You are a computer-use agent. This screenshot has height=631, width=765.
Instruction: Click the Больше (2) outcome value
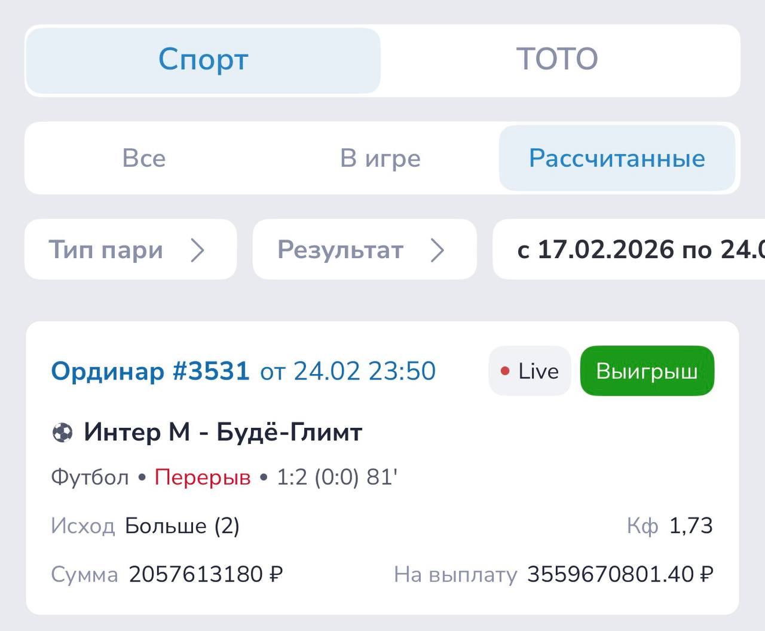point(182,526)
